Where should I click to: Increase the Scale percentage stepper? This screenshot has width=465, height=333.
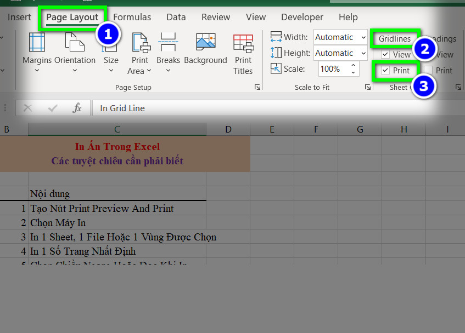[352, 66]
